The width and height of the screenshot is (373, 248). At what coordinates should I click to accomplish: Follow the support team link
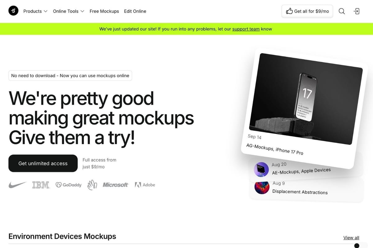(246, 29)
